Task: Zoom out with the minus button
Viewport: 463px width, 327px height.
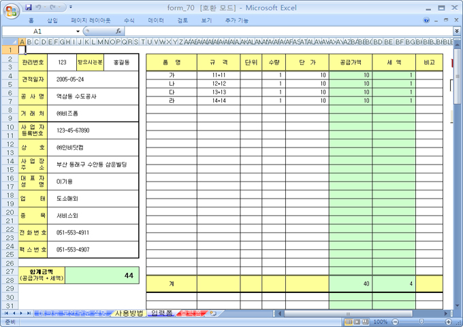Action: click(x=396, y=322)
